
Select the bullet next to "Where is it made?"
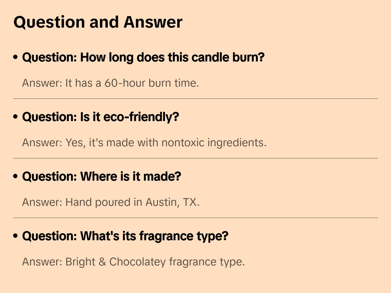[x=16, y=177]
